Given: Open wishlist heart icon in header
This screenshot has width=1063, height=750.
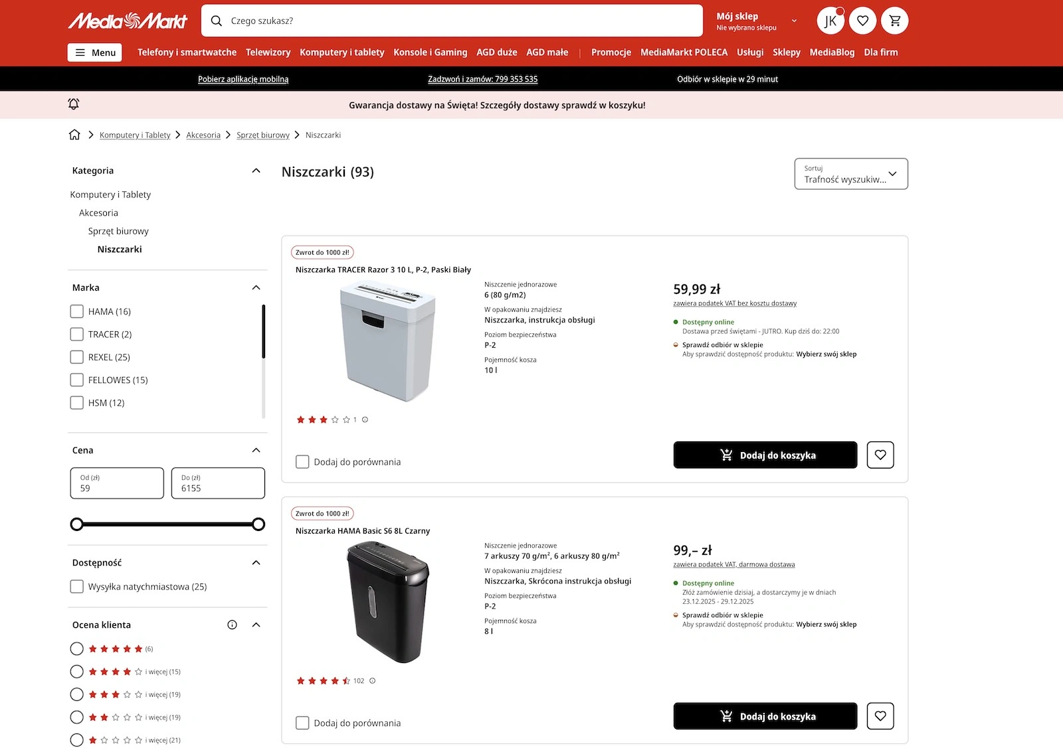Looking at the screenshot, I should point(862,21).
